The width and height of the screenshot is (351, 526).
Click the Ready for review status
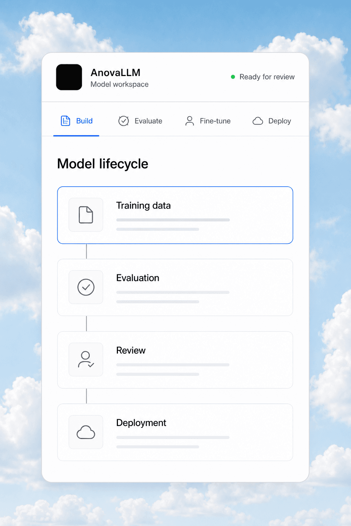pyautogui.click(x=263, y=77)
